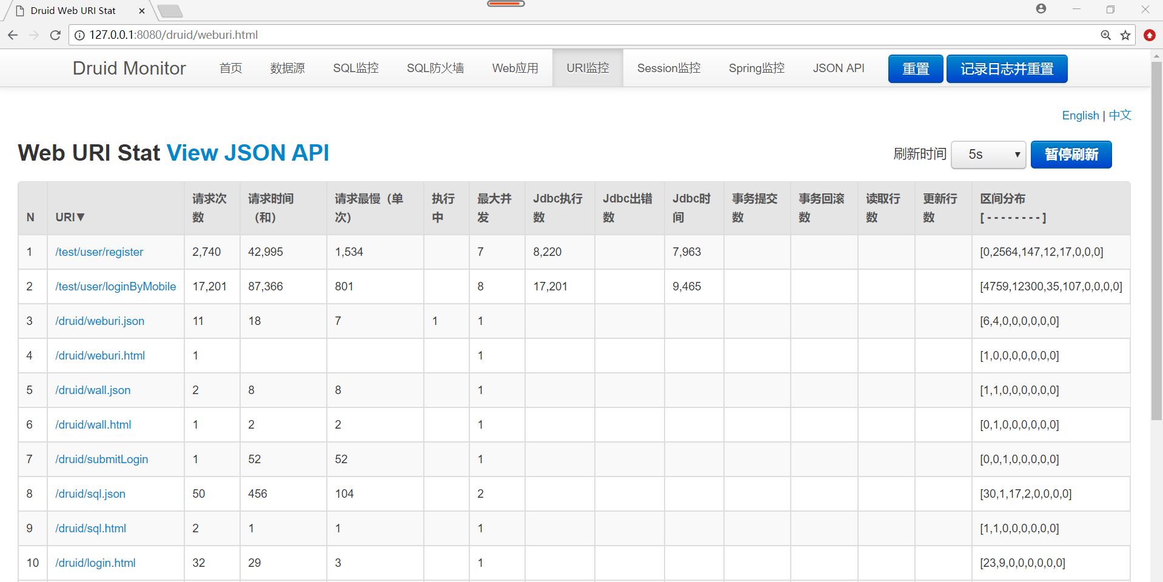
Task: Open /druid/sql.json link
Action: 90,494
